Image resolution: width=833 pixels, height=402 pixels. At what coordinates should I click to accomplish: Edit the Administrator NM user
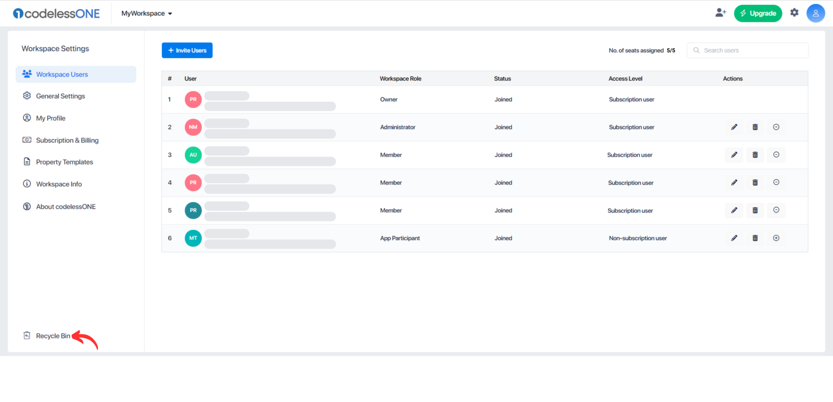[734, 127]
